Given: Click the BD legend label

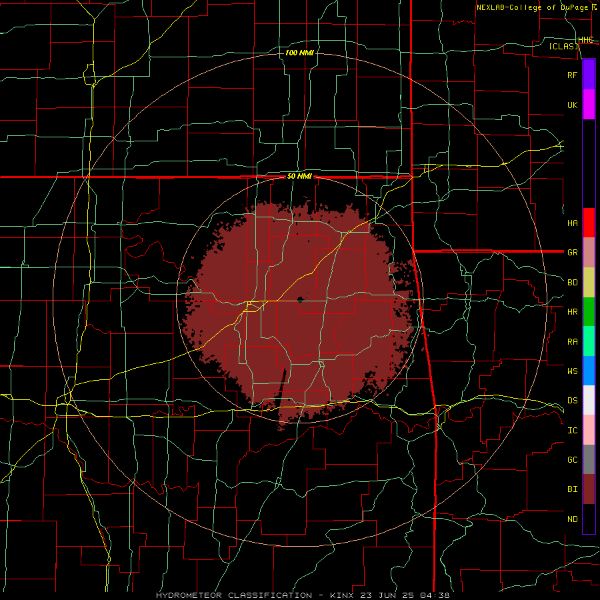Looking at the screenshot, I should tap(572, 283).
